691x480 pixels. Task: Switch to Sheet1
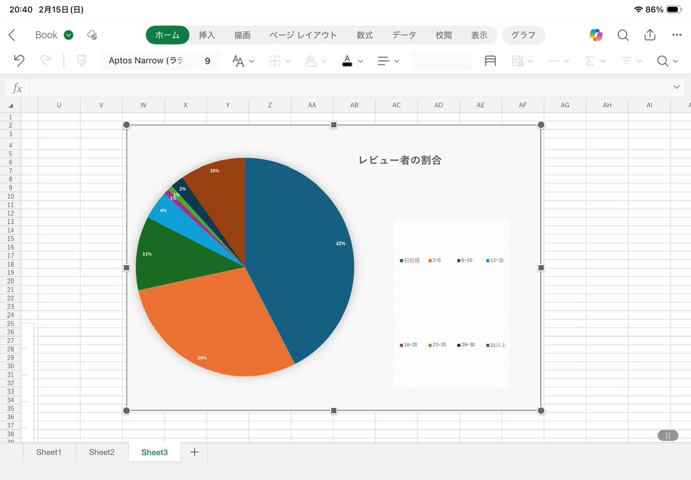click(49, 452)
